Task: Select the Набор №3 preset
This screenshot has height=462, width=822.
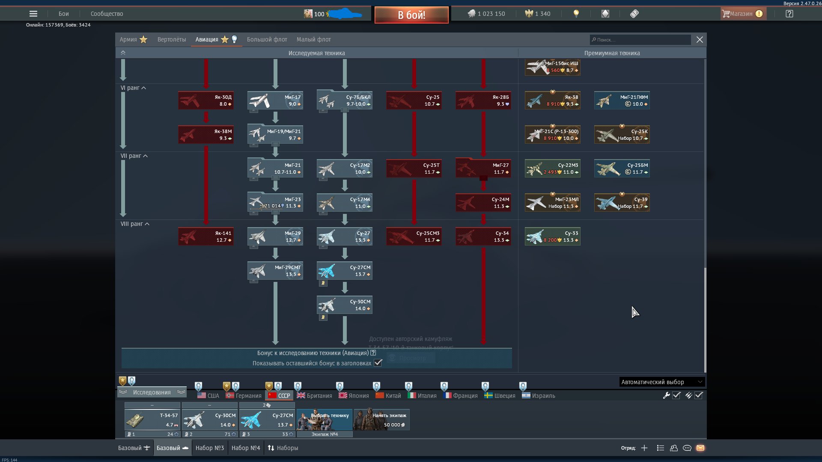Action: 210,448
